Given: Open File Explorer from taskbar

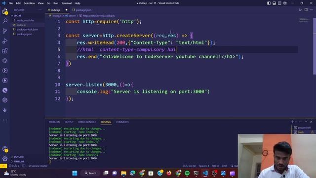Looking at the screenshot, I should (124, 173).
